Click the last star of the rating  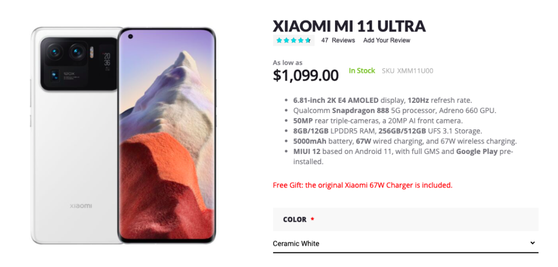[x=308, y=40]
